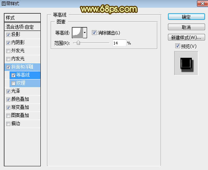Open the 混合选项 blending options
208x170 pixels.
(22, 27)
